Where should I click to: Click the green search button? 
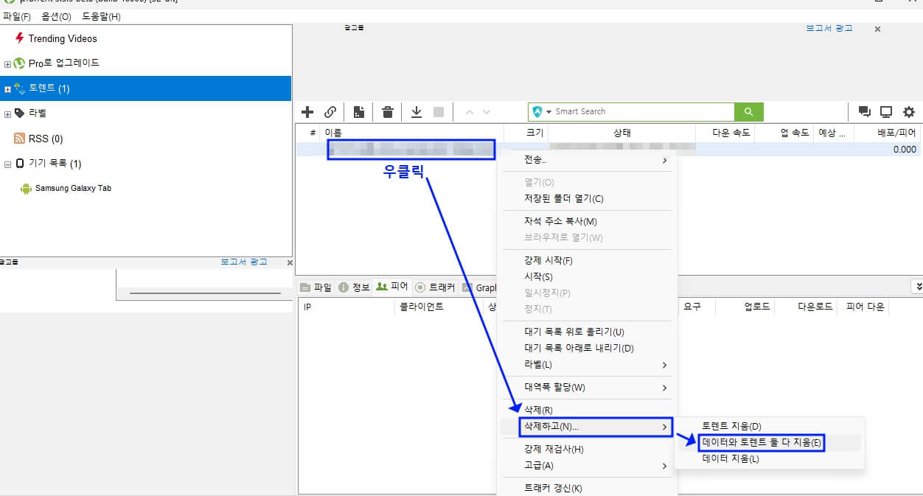point(748,111)
